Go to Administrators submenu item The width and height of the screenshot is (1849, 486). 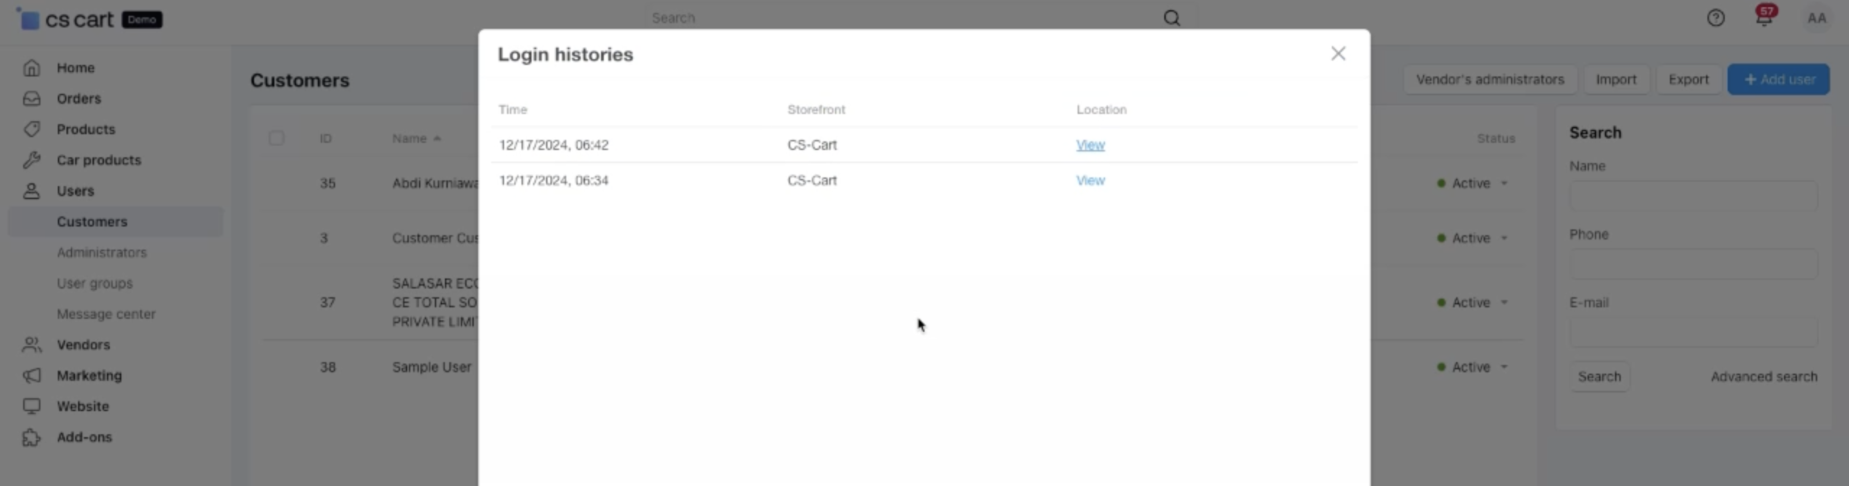click(x=101, y=252)
